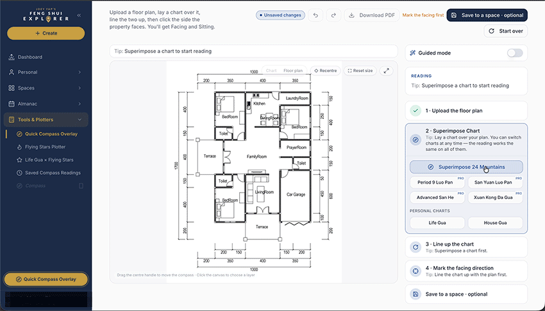
Task: Click the Tools & Plotters icon
Action: coord(12,120)
